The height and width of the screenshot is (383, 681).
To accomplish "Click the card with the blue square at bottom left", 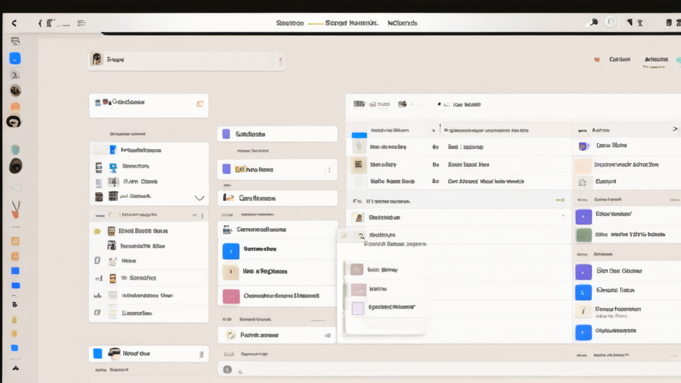I will point(148,353).
